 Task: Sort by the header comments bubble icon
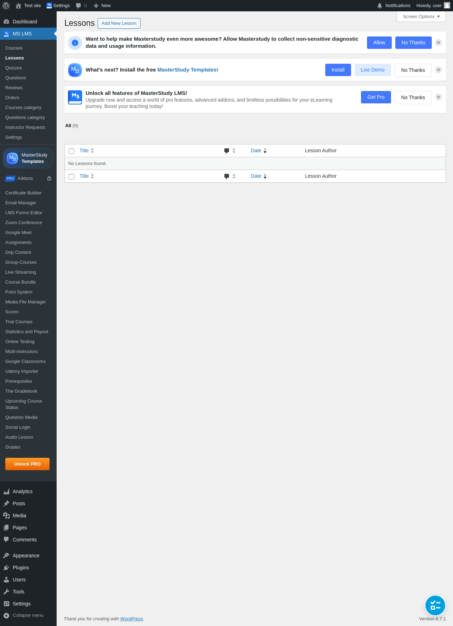click(x=227, y=151)
